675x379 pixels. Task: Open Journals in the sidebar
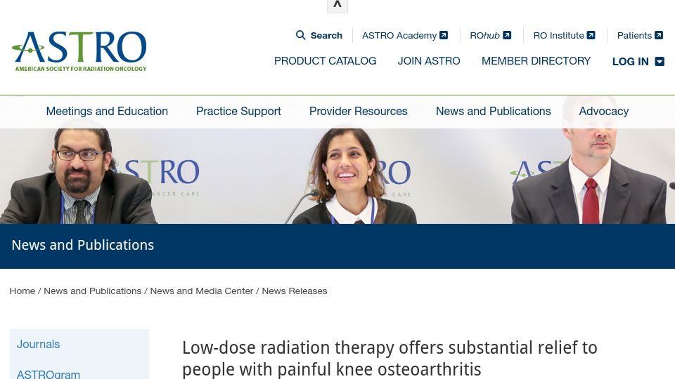point(38,344)
